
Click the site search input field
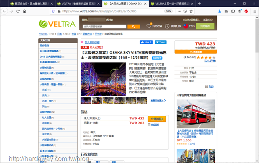(x=104, y=27)
